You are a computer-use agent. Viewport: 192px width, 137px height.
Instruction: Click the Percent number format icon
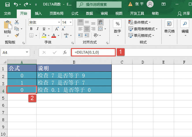(x=118, y=24)
